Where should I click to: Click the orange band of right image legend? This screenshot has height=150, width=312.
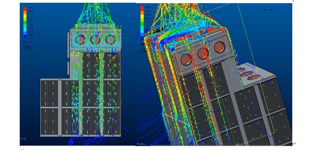(x=142, y=13)
